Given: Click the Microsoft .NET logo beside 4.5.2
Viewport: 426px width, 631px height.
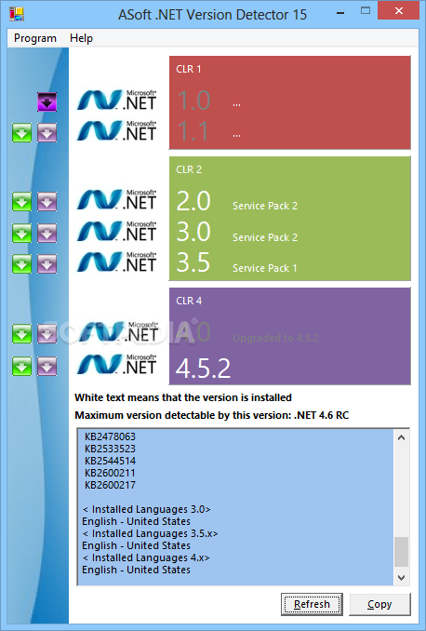Looking at the screenshot, I should coord(116,364).
